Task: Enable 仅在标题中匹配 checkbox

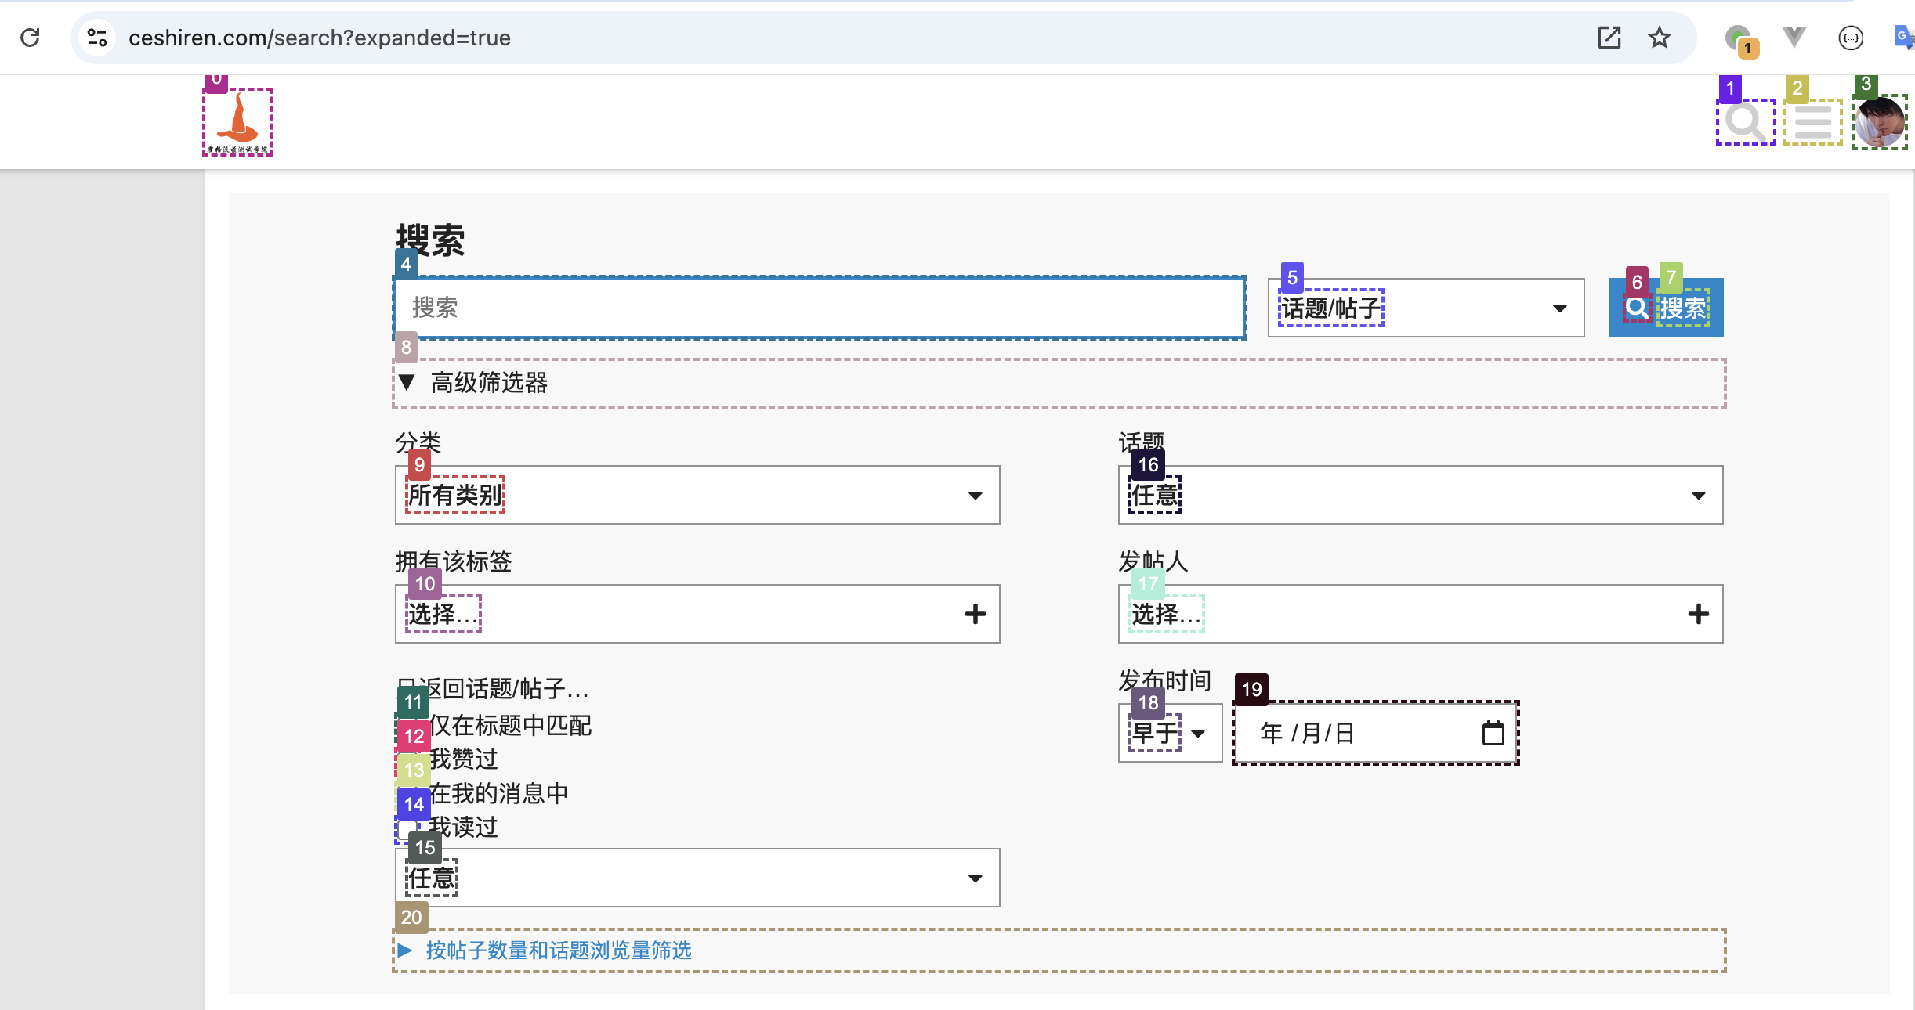Action: (x=407, y=726)
